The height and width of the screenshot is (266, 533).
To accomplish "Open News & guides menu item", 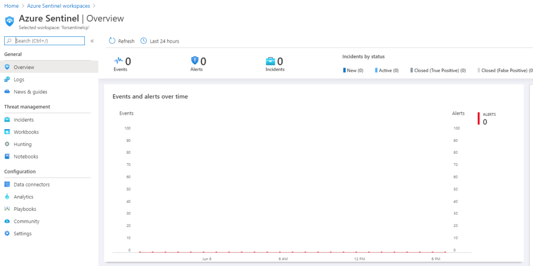I will [x=49, y=91].
